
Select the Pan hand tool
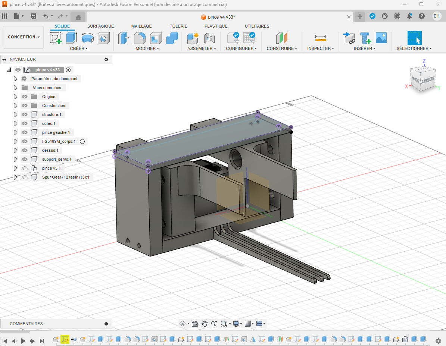tap(205, 324)
